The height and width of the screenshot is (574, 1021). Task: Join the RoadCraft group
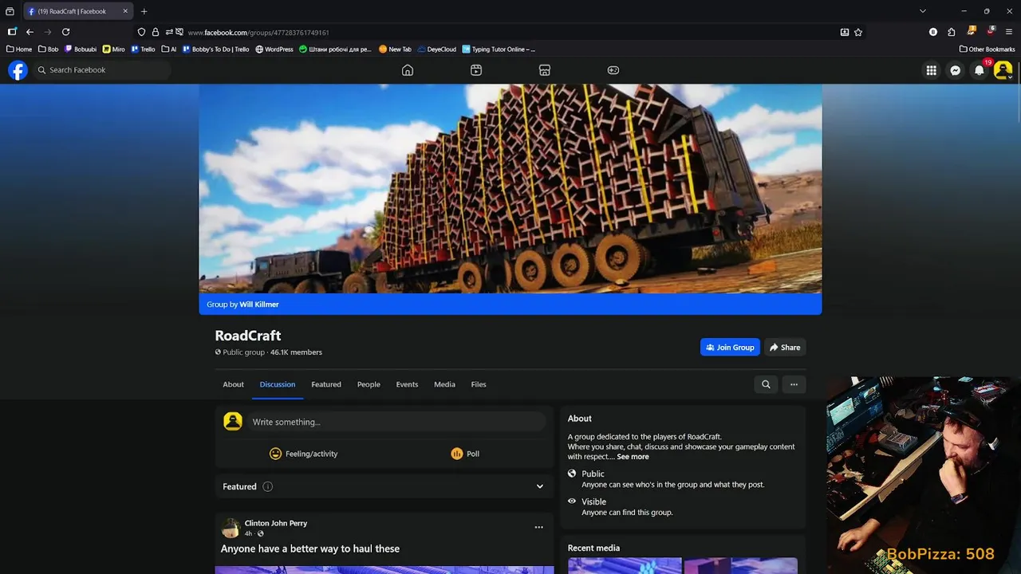pyautogui.click(x=730, y=348)
